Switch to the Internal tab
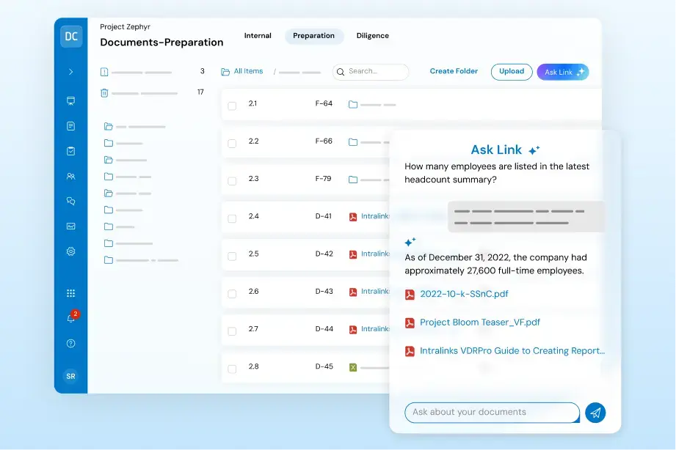 pos(258,36)
